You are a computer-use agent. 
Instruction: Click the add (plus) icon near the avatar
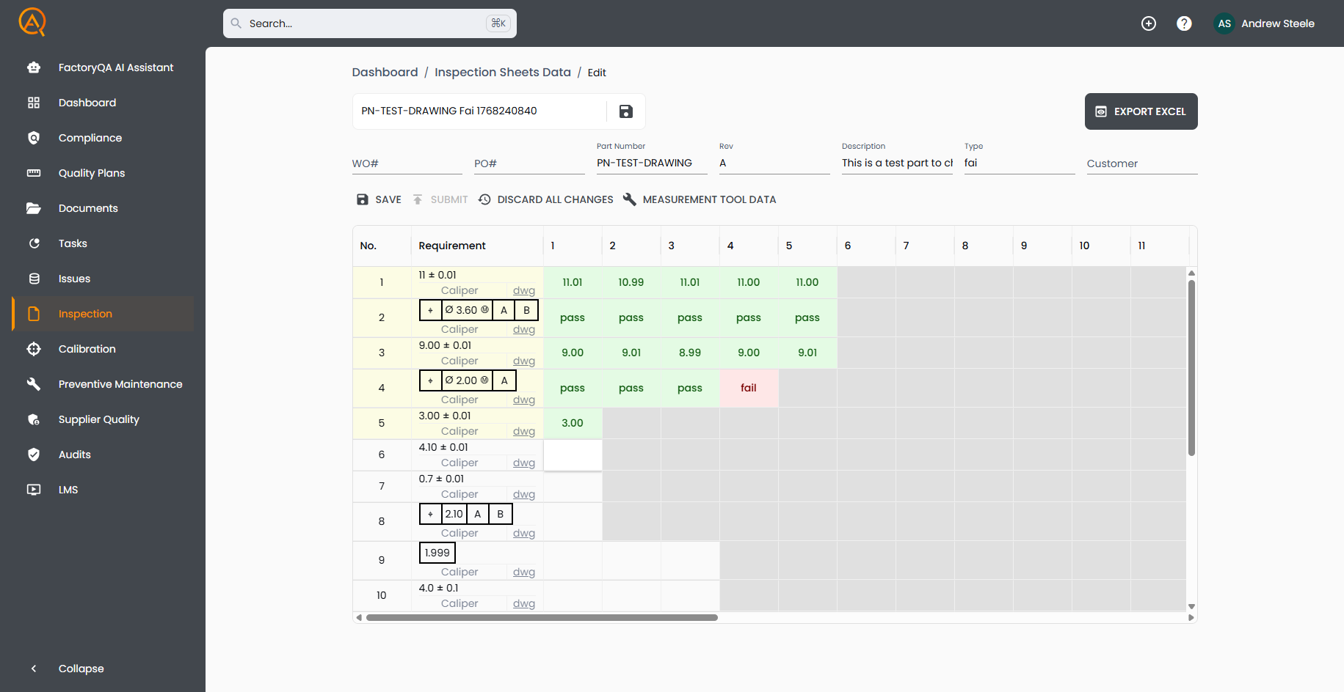1149,23
